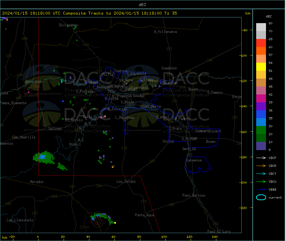Click the Morados map label

[x=37, y=182]
